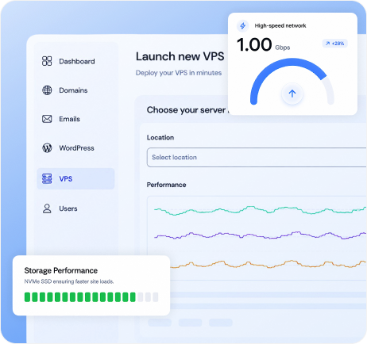The height and width of the screenshot is (344, 367).
Task: Click the Choose your server heading
Action: 186,110
